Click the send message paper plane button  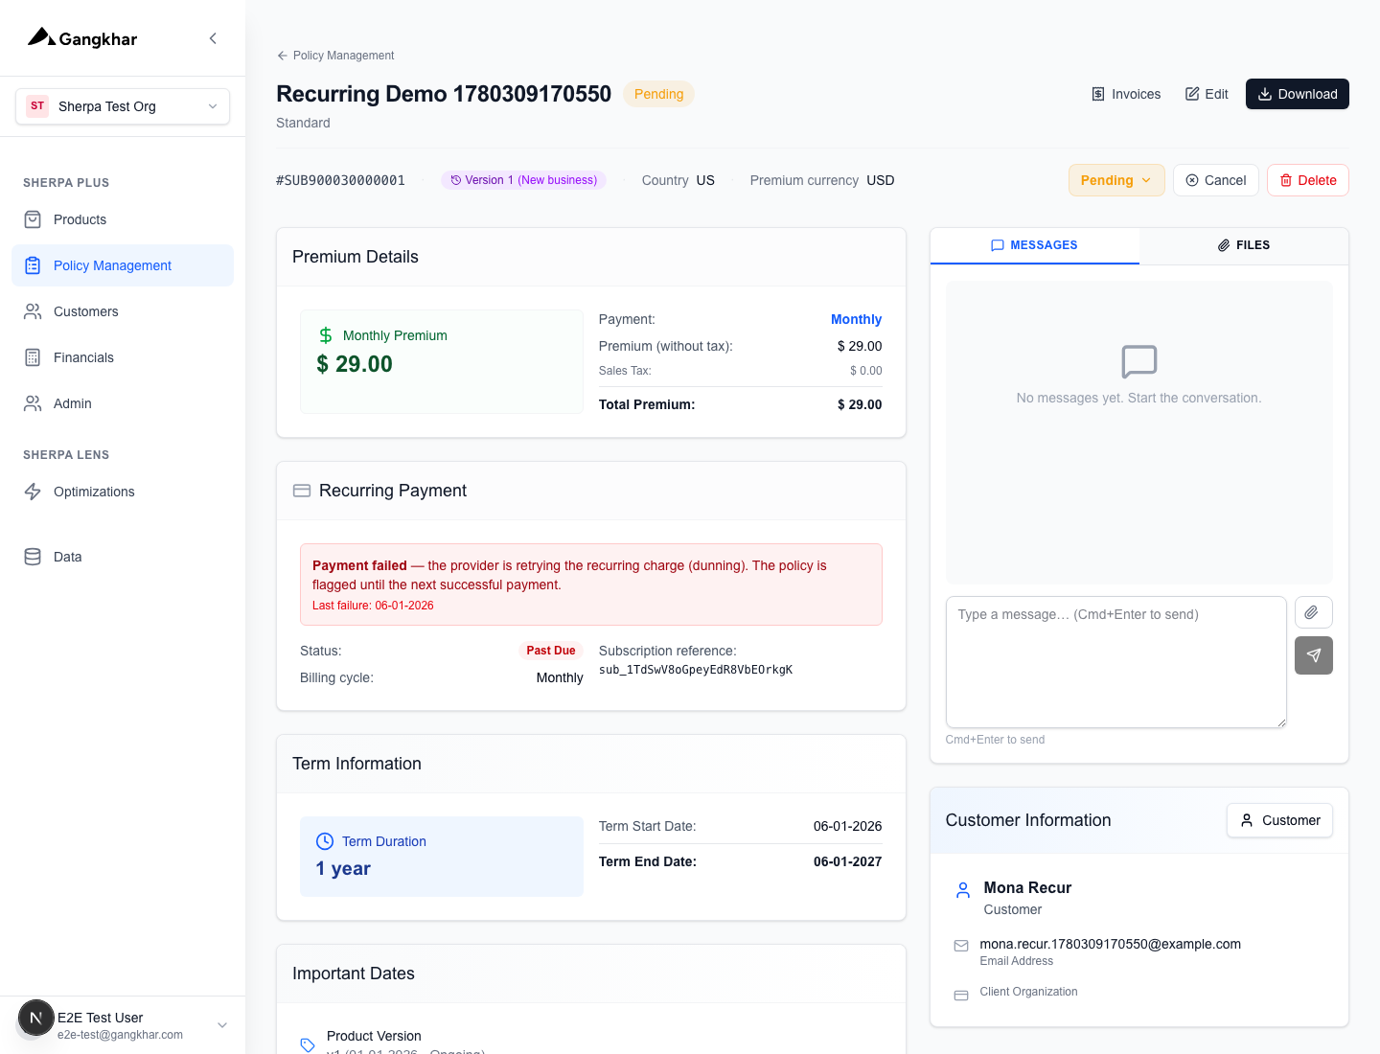point(1314,655)
